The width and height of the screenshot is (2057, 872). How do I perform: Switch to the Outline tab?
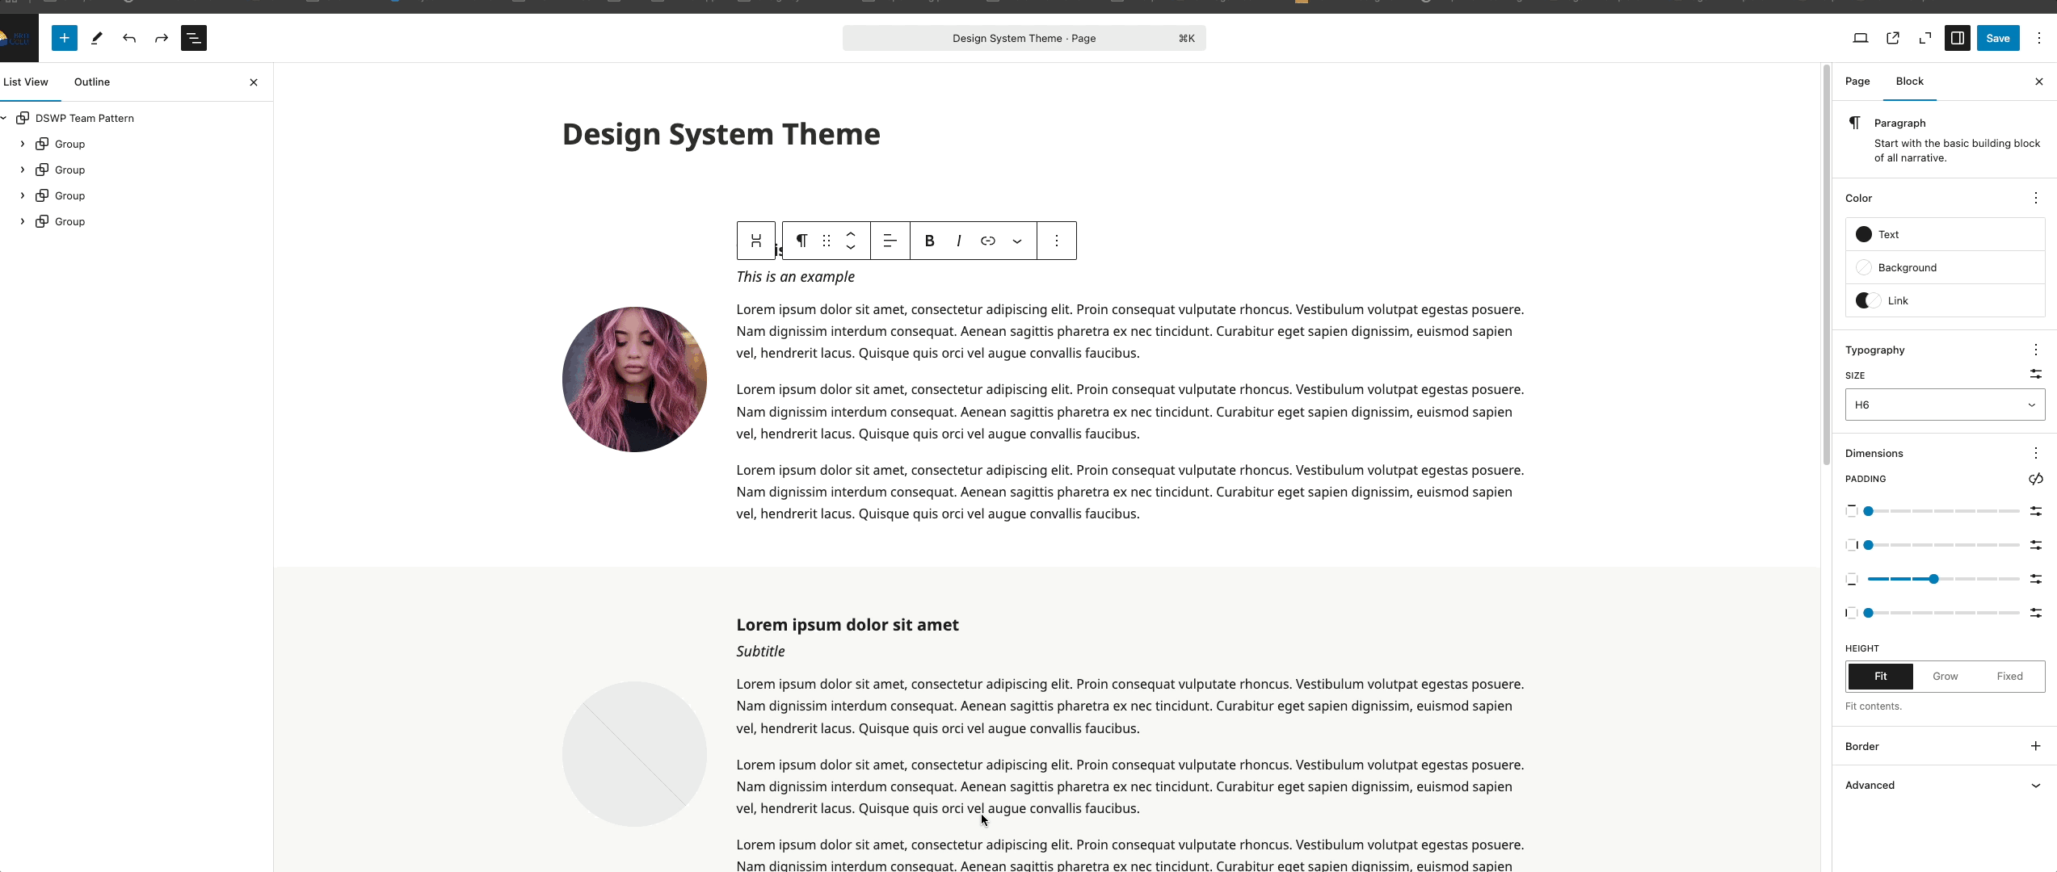click(x=92, y=82)
